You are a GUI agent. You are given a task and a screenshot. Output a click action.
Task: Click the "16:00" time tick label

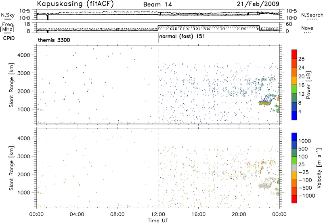point(198,215)
